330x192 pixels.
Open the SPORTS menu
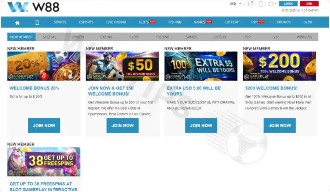click(x=60, y=22)
